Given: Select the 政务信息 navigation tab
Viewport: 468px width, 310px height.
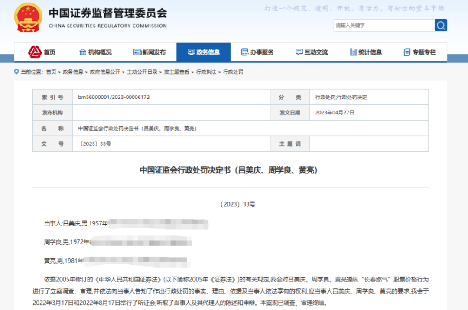Looking at the screenshot, I should click(x=204, y=52).
